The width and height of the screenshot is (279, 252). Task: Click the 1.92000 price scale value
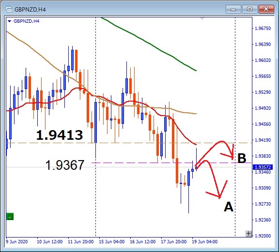pos(263,236)
